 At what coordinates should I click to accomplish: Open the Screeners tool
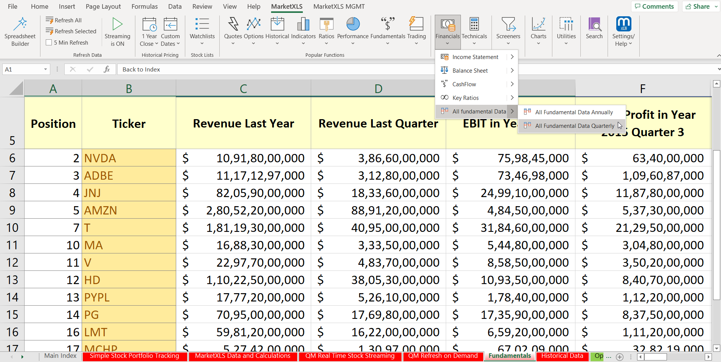[x=508, y=30]
